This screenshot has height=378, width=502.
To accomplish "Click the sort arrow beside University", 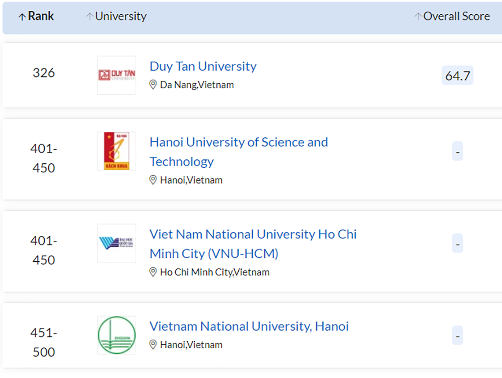I will tap(90, 17).
